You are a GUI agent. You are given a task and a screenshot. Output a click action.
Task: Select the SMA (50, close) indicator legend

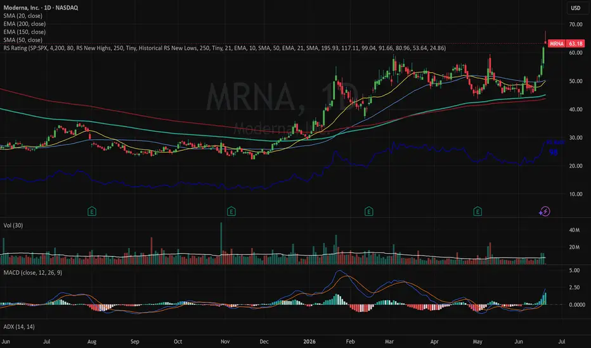pyautogui.click(x=23, y=40)
